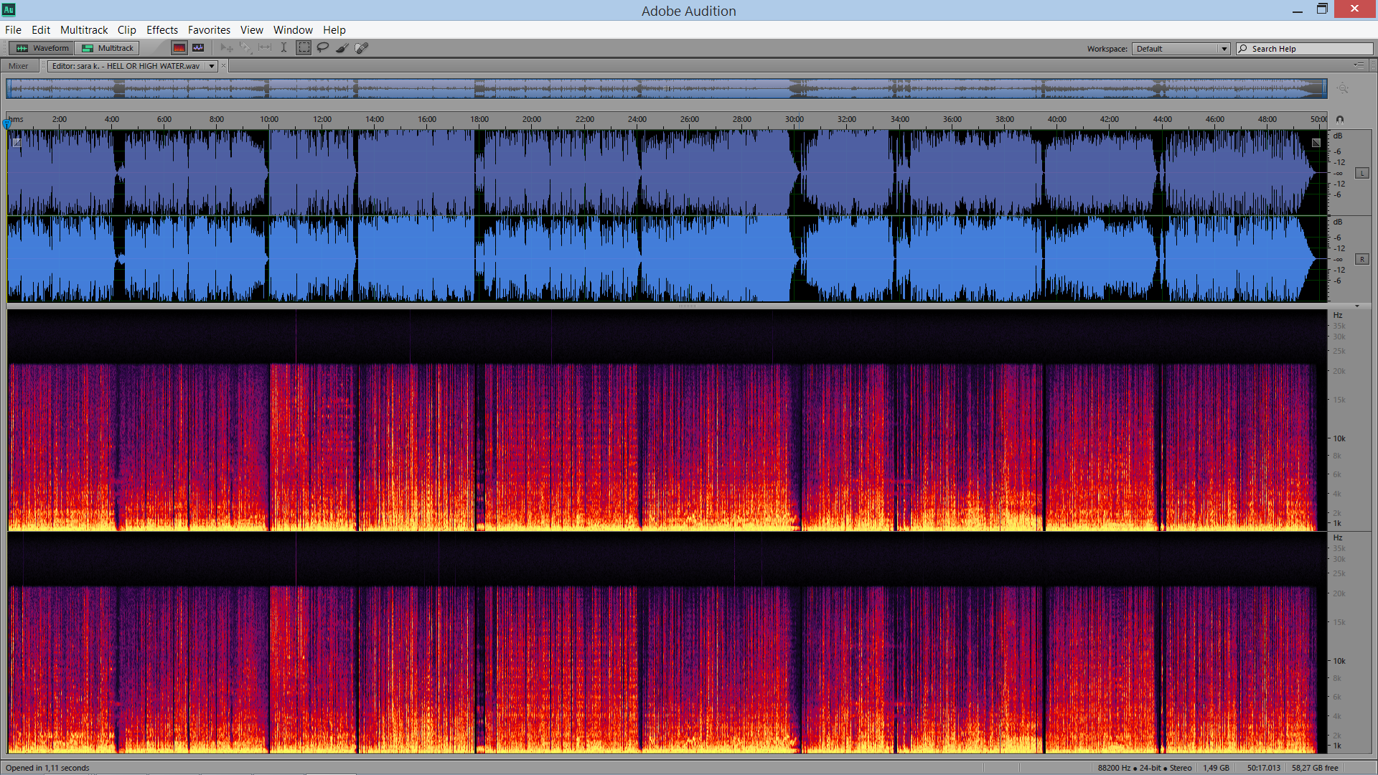Toggle the spectral frequency display icon
Screen dimensions: 1378x775
tap(179, 48)
